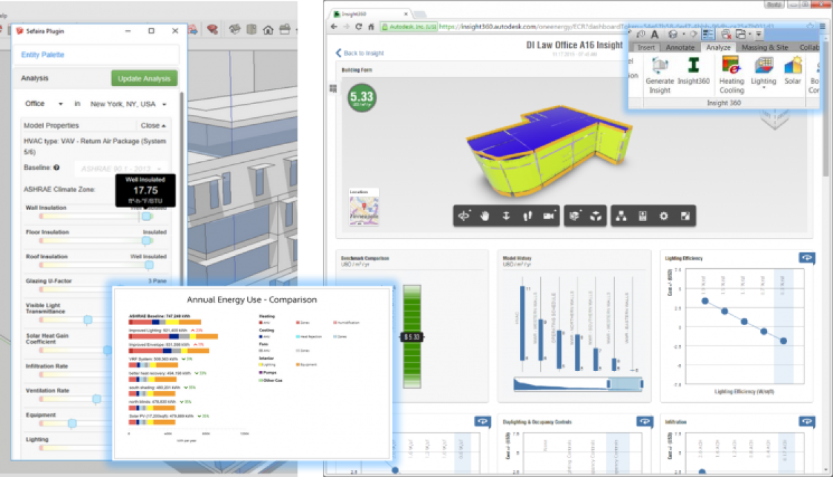Click the text A icon in Revit quick access
The image size is (833, 477).
[655, 34]
